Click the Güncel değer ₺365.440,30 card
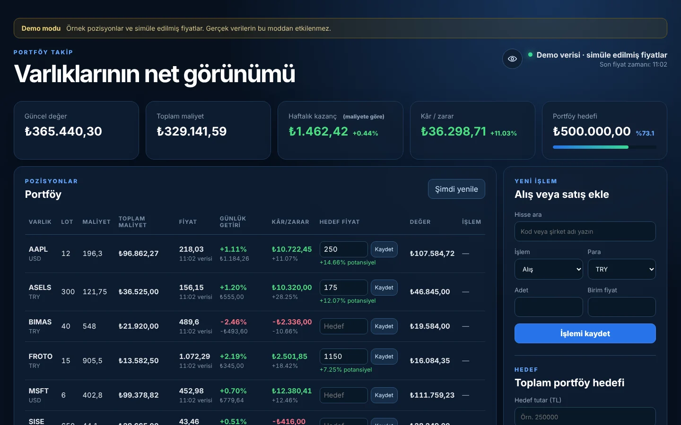Viewport: 681px width, 425px height. tap(76, 130)
